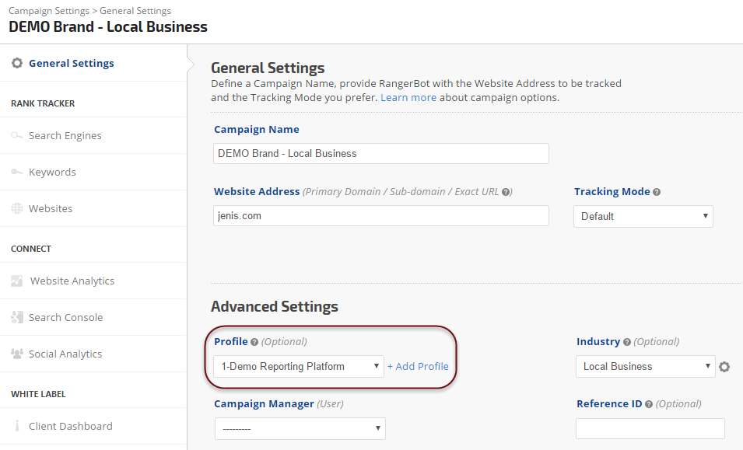Image resolution: width=743 pixels, height=450 pixels.
Task: Expand the Profile dropdown list
Action: [x=298, y=366]
